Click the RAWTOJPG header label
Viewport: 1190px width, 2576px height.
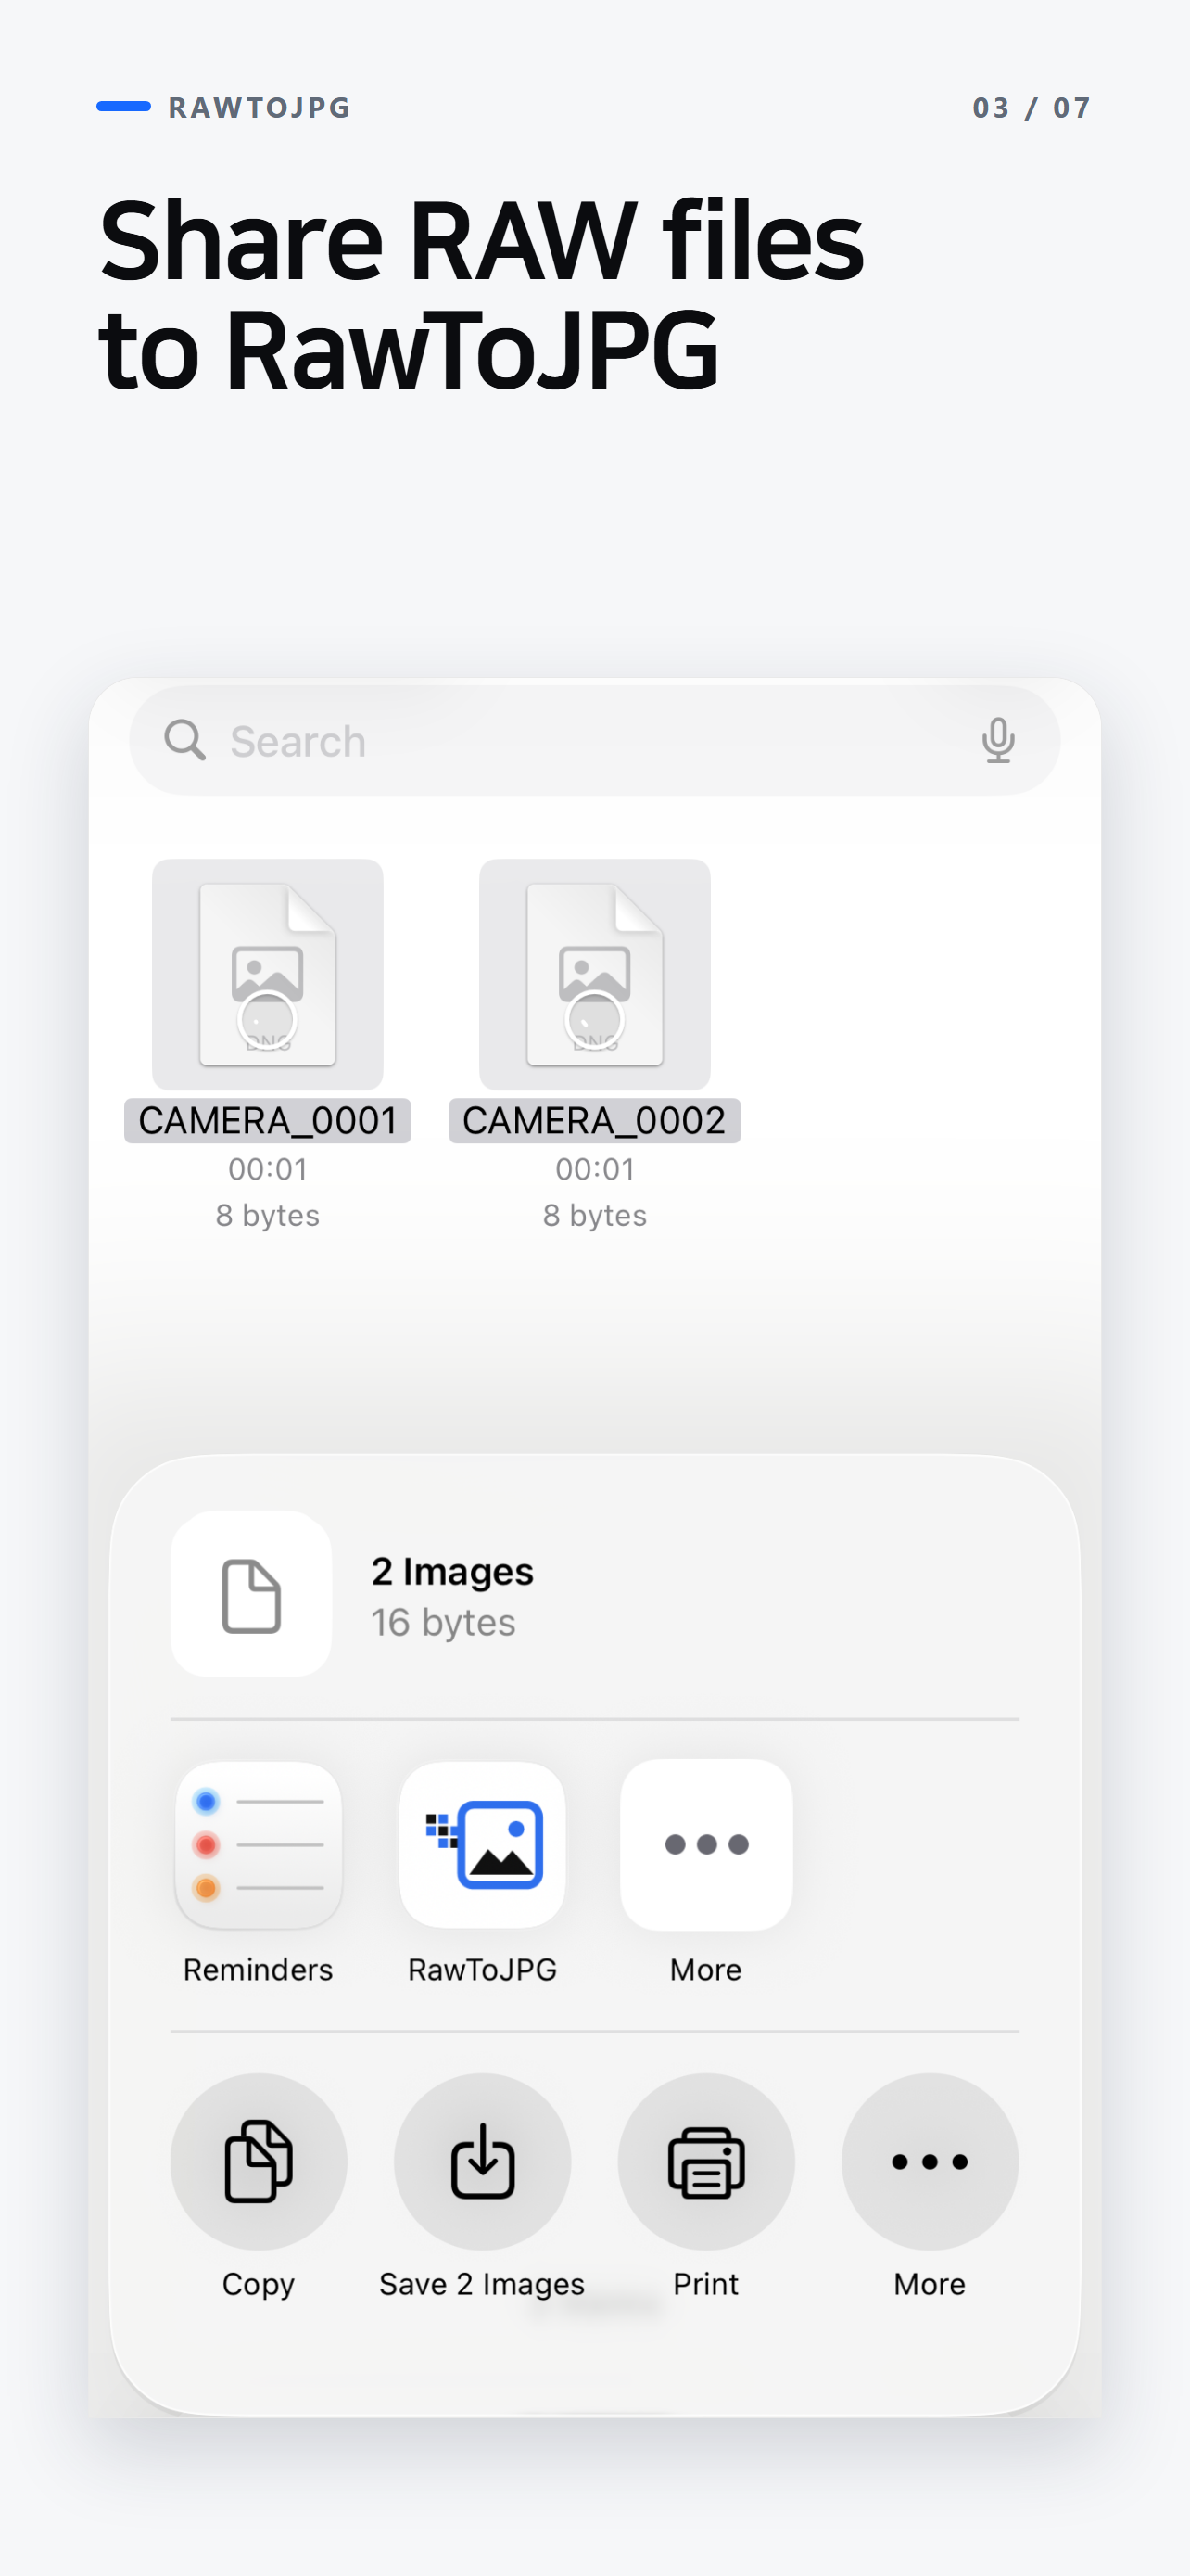coord(260,107)
